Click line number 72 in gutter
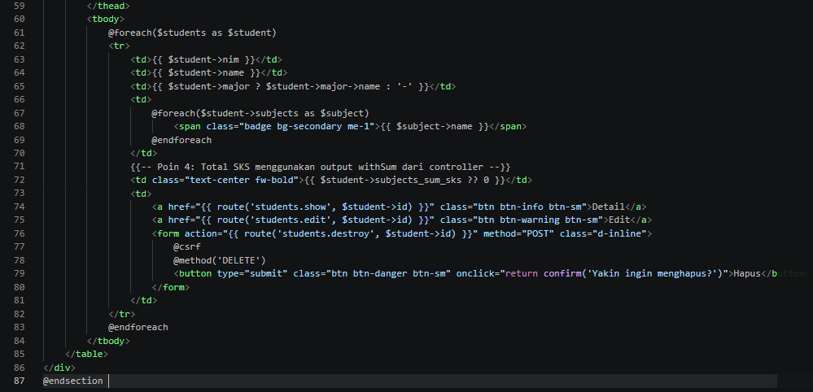This screenshot has height=392, width=813. [18, 181]
